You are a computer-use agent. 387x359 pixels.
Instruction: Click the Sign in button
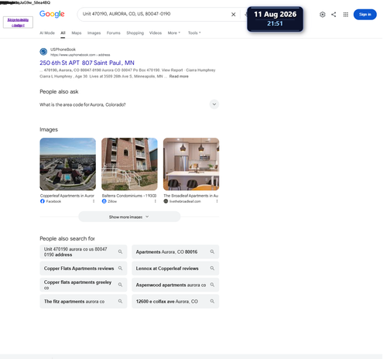(365, 15)
